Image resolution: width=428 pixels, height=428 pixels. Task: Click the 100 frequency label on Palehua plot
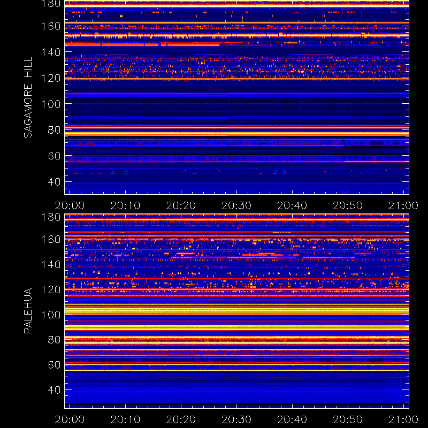(x=51, y=315)
